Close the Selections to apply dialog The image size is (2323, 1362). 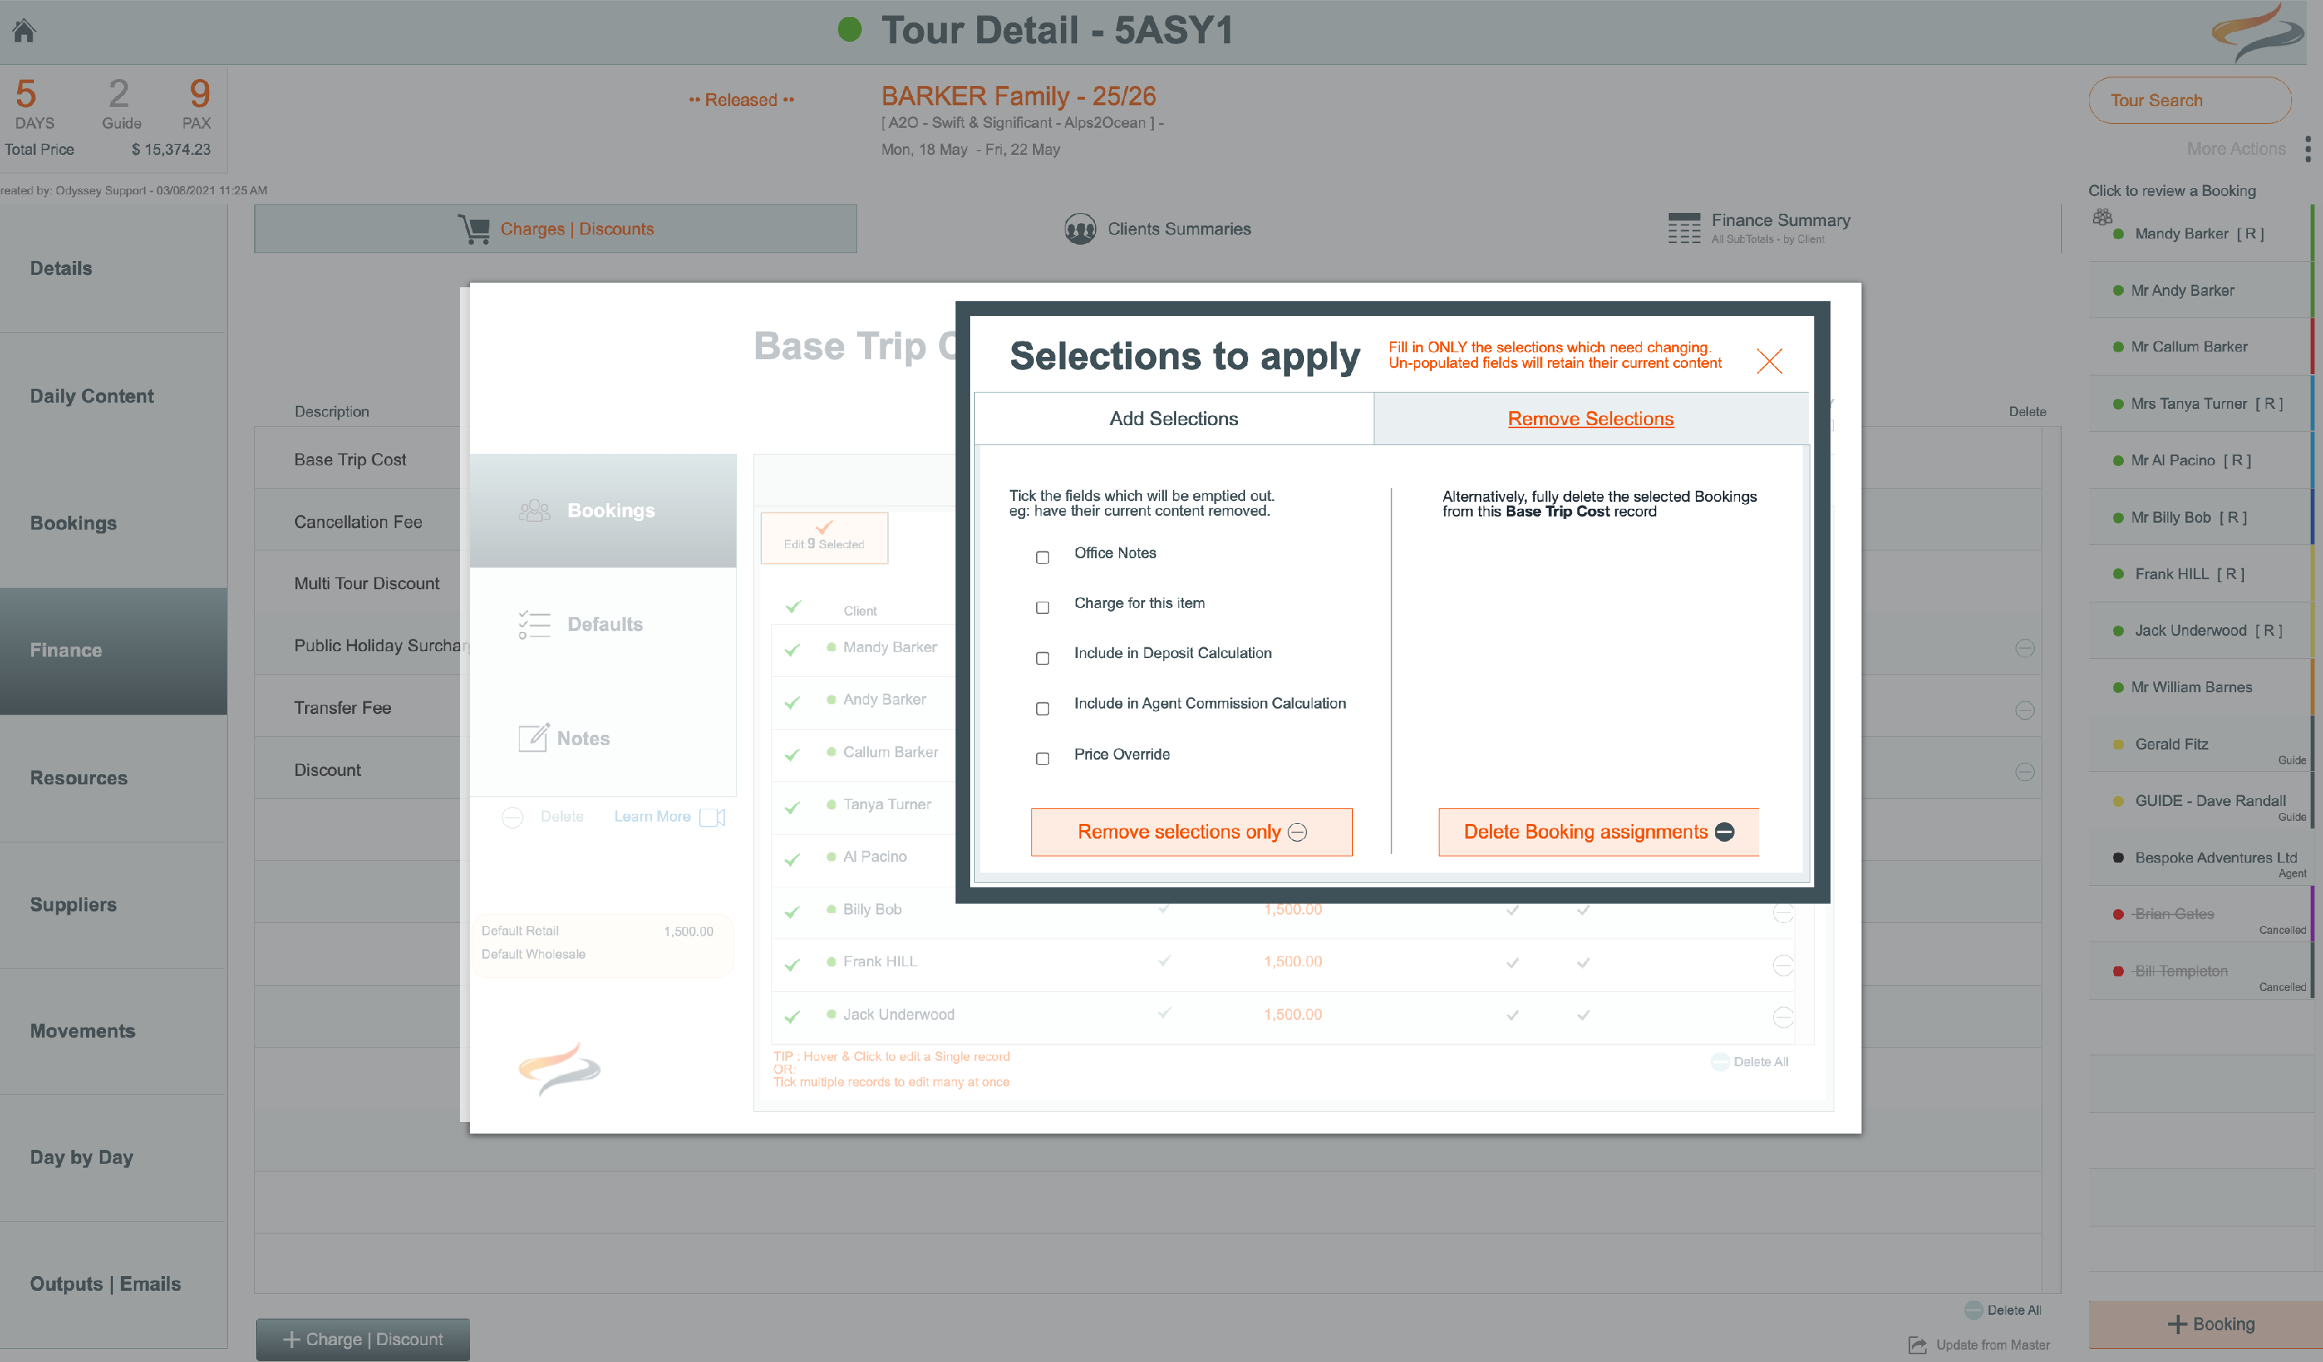(1769, 360)
